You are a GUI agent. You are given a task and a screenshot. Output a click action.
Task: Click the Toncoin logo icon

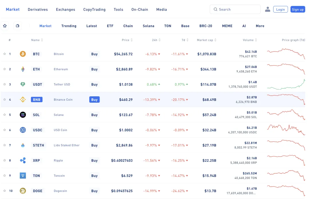[23, 176]
